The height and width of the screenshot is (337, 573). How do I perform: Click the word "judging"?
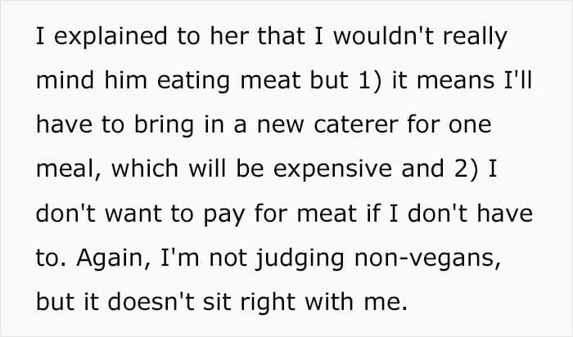(307, 259)
